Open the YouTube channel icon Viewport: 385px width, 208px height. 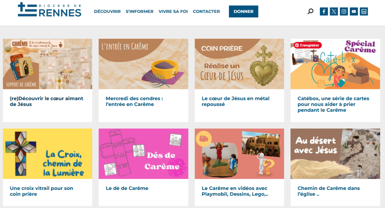(354, 11)
